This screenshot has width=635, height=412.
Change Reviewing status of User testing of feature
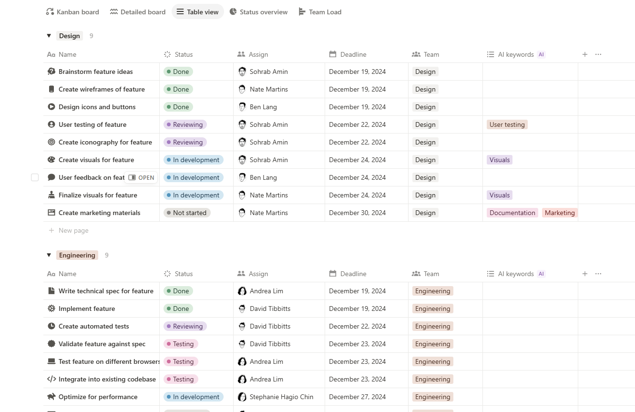point(185,124)
